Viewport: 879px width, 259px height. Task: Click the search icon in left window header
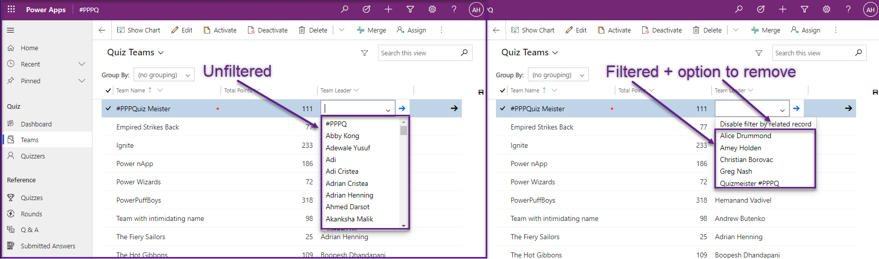pyautogui.click(x=344, y=9)
